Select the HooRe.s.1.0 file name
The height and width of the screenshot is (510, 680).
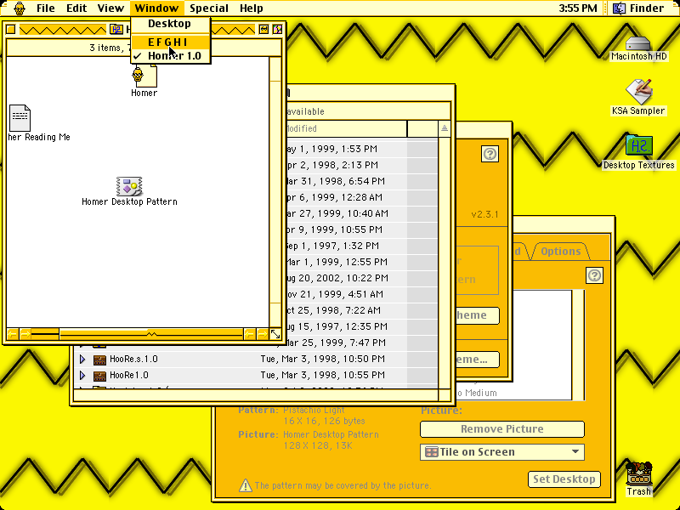click(133, 359)
